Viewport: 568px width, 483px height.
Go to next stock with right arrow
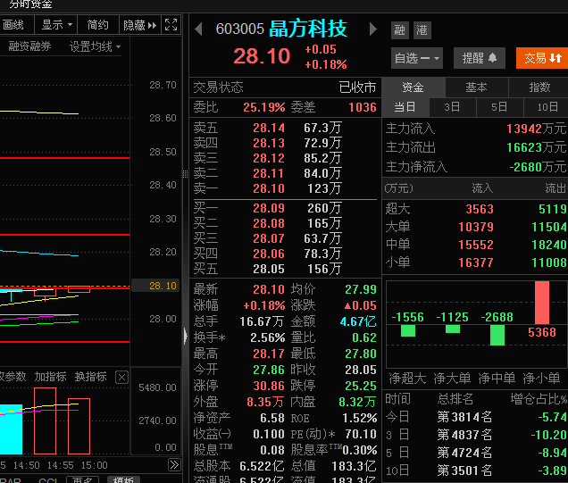pos(373,29)
